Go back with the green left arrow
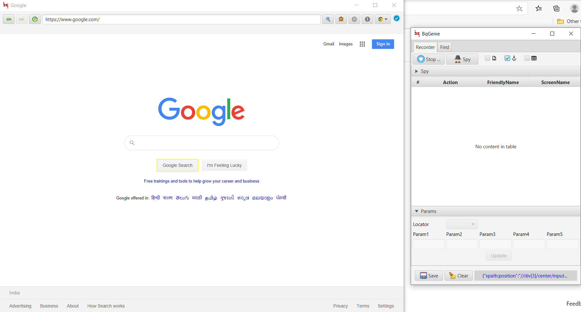581x312 pixels. click(9, 19)
